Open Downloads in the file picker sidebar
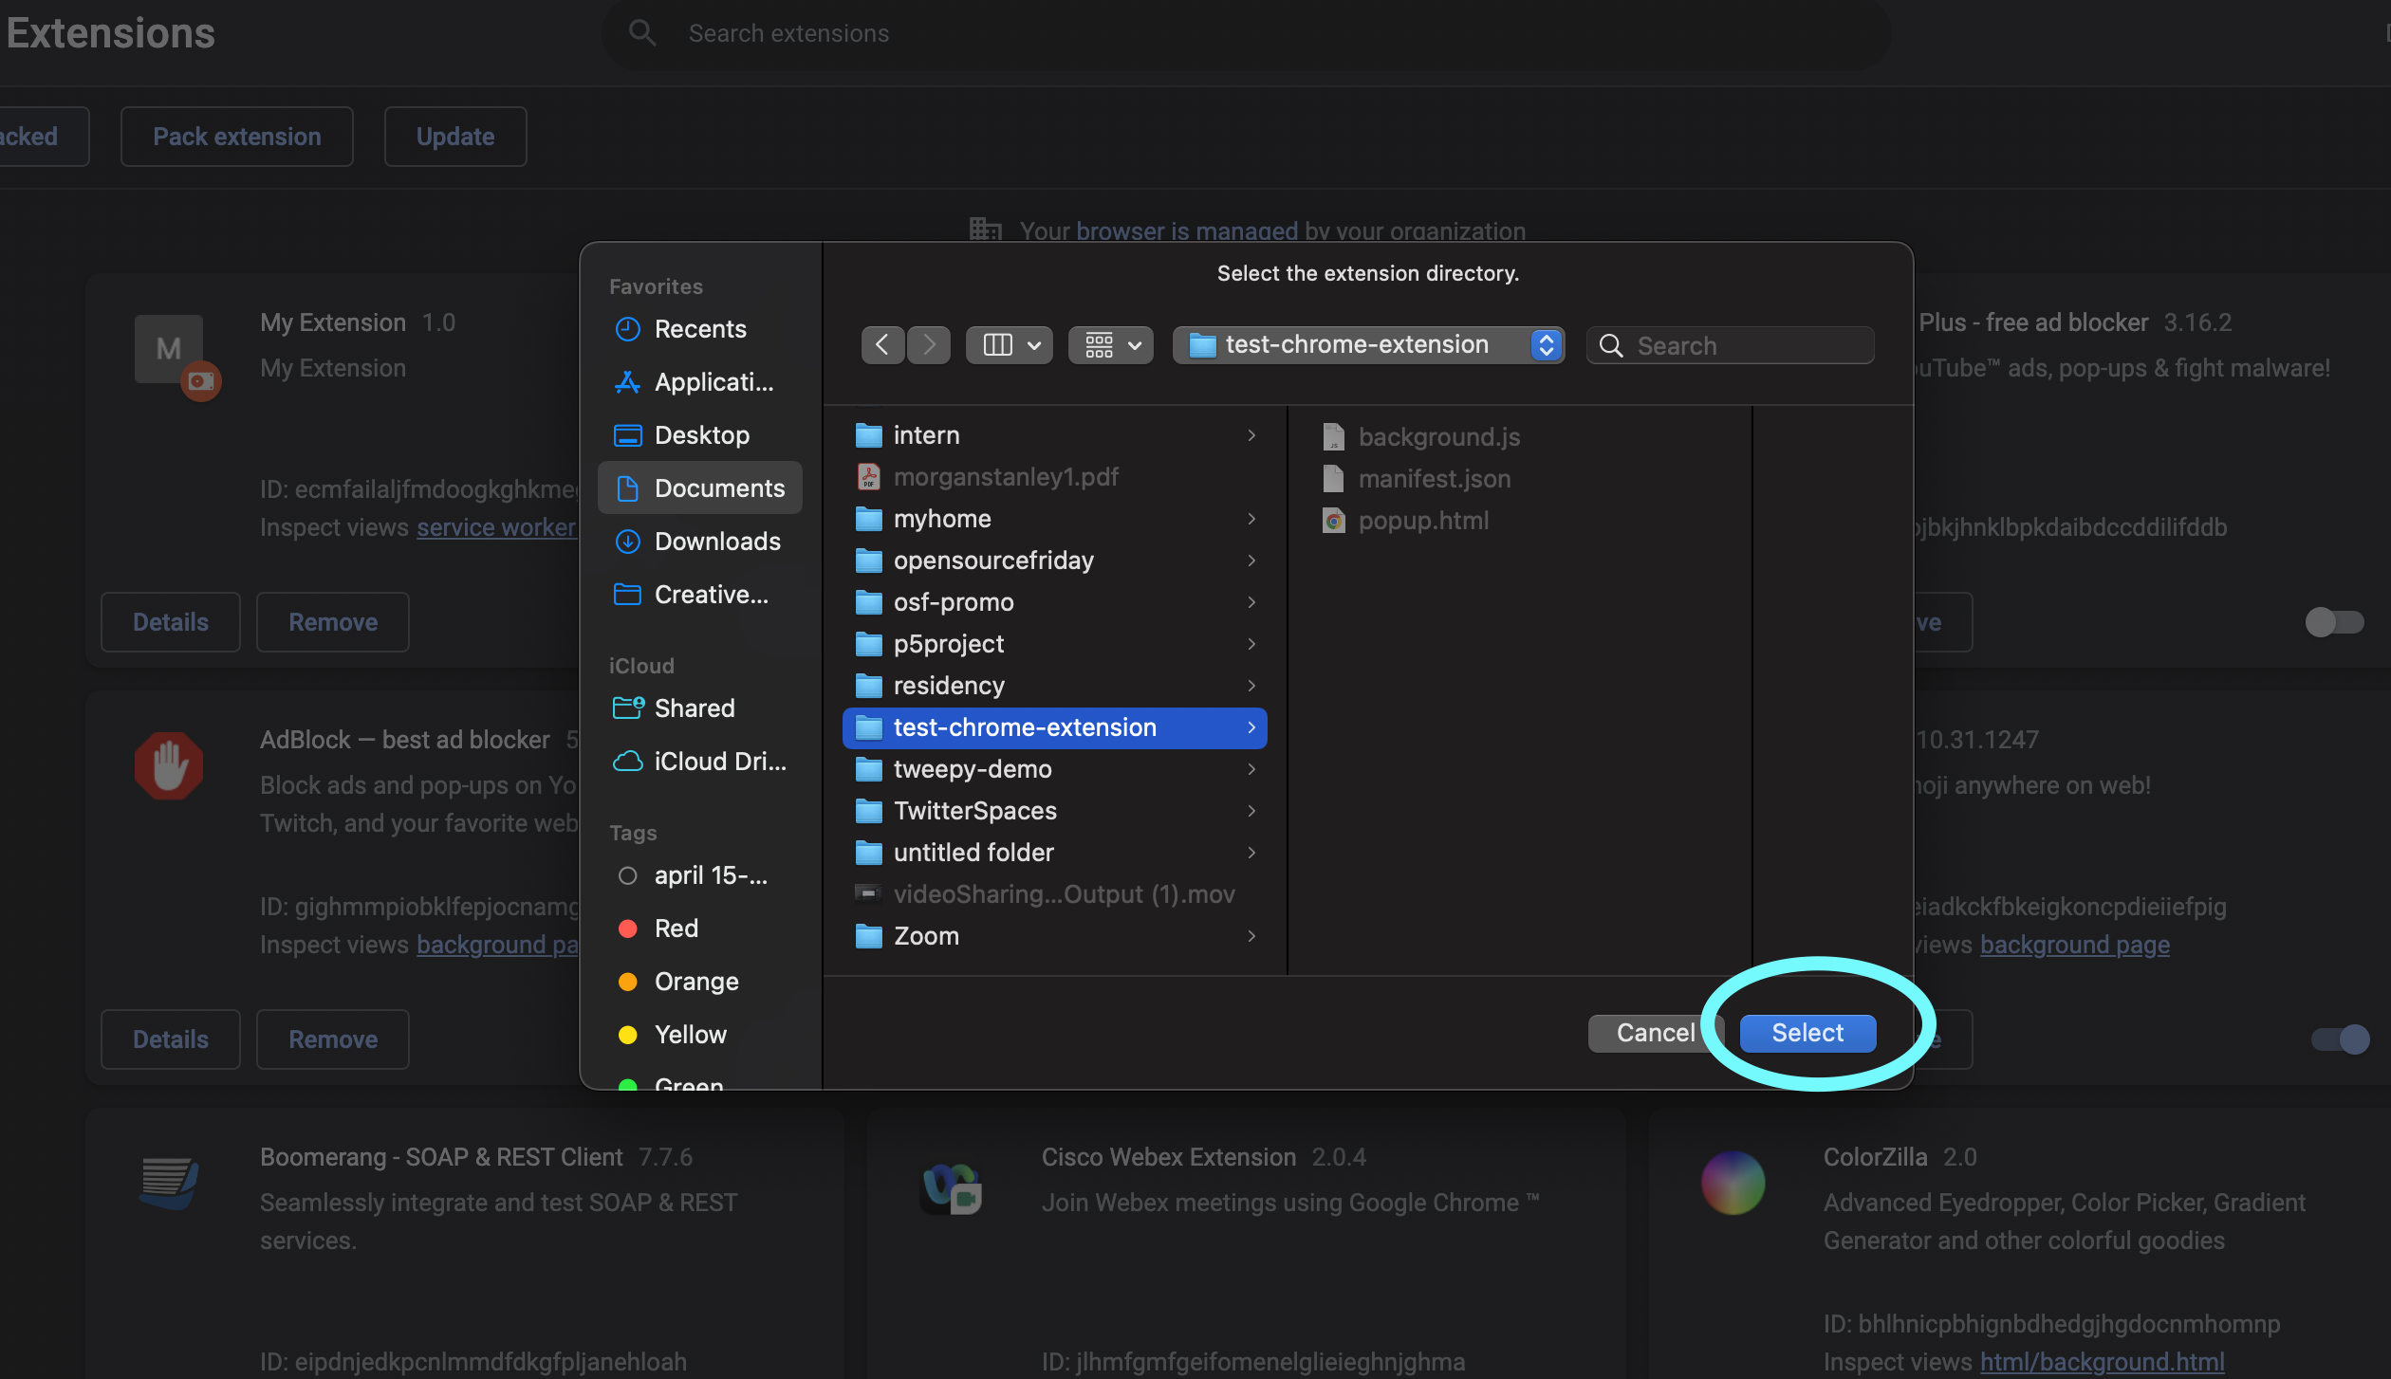Image resolution: width=2391 pixels, height=1379 pixels. tap(717, 541)
